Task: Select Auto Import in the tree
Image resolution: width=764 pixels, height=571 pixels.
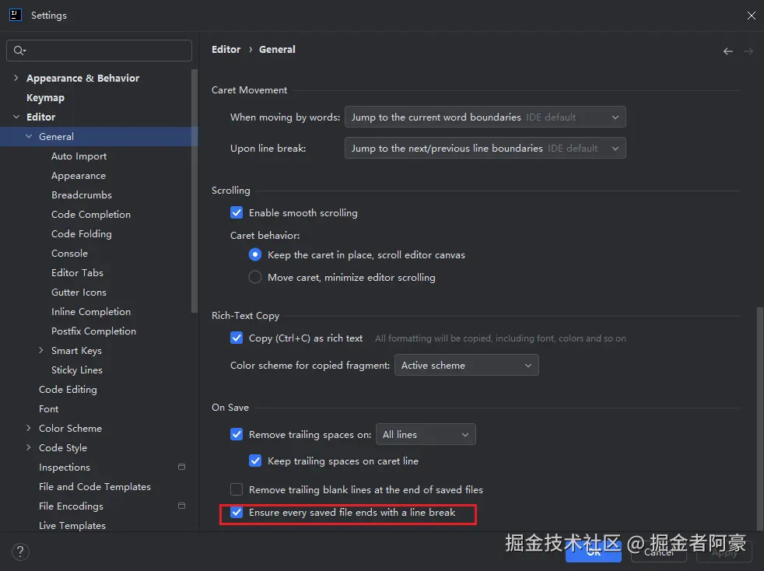Action: point(79,156)
